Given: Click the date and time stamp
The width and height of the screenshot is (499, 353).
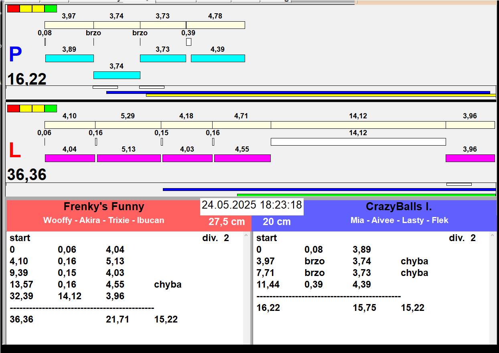Looking at the screenshot, I should click(252, 205).
